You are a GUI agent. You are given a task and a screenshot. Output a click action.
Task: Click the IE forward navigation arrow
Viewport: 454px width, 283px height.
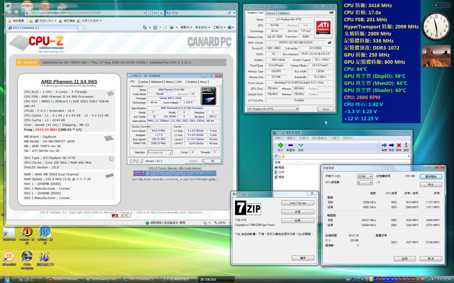(16, 13)
